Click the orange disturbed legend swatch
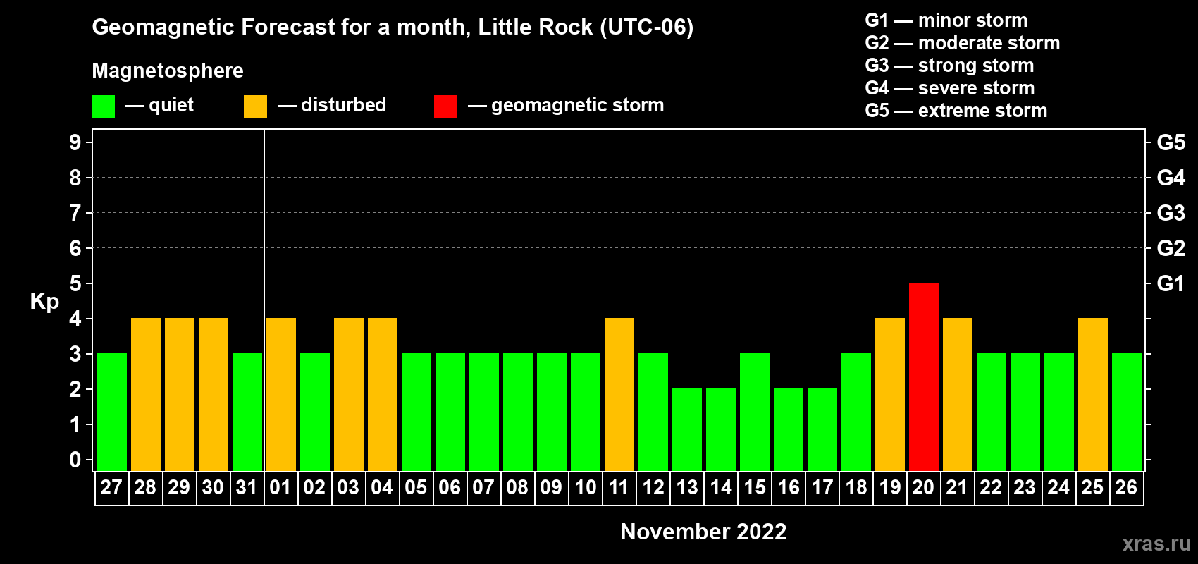 click(x=255, y=106)
